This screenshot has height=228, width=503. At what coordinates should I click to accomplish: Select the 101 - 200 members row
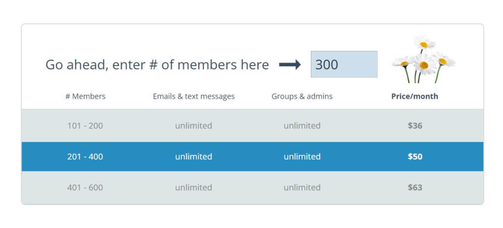tap(85, 126)
